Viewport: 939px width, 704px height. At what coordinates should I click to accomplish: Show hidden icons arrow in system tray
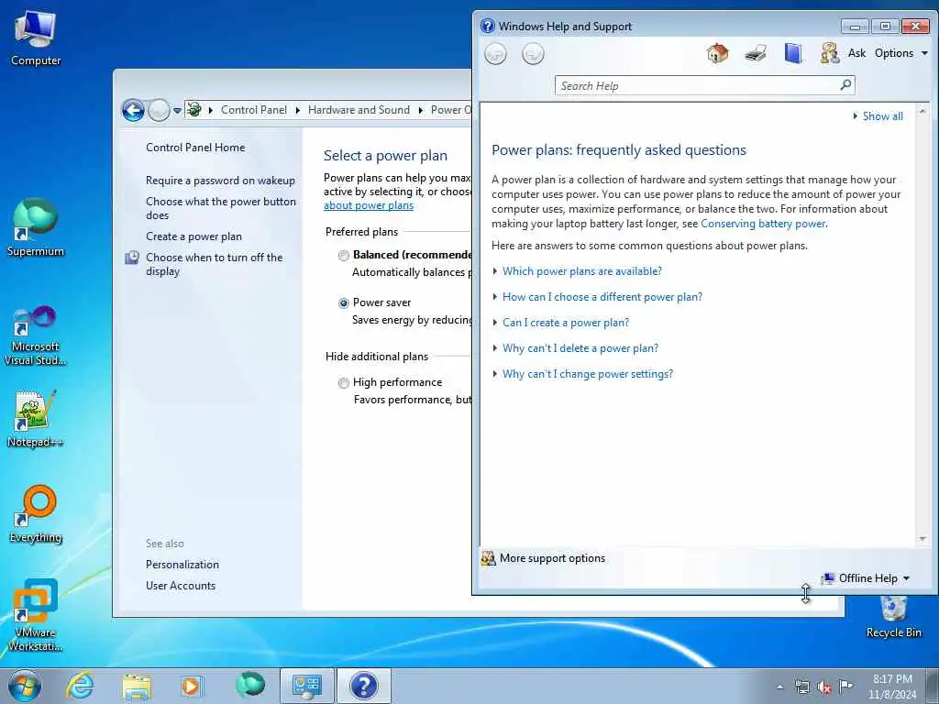tap(779, 687)
